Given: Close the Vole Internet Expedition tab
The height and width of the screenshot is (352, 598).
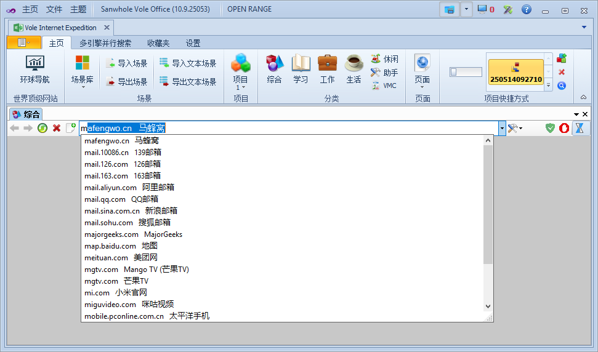Looking at the screenshot, I should pyautogui.click(x=107, y=28).
